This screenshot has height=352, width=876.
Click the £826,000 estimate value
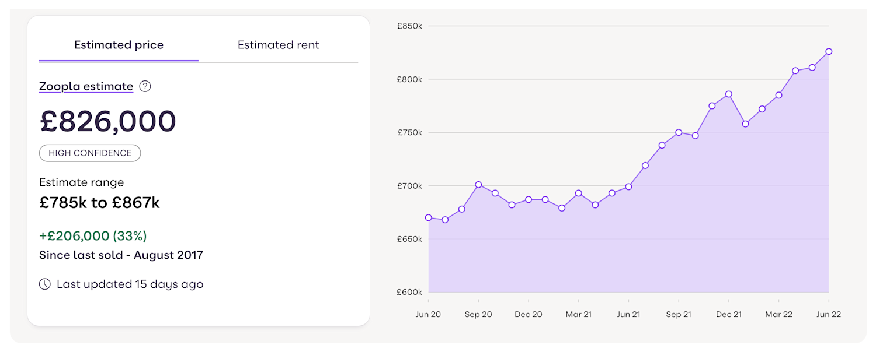[107, 121]
